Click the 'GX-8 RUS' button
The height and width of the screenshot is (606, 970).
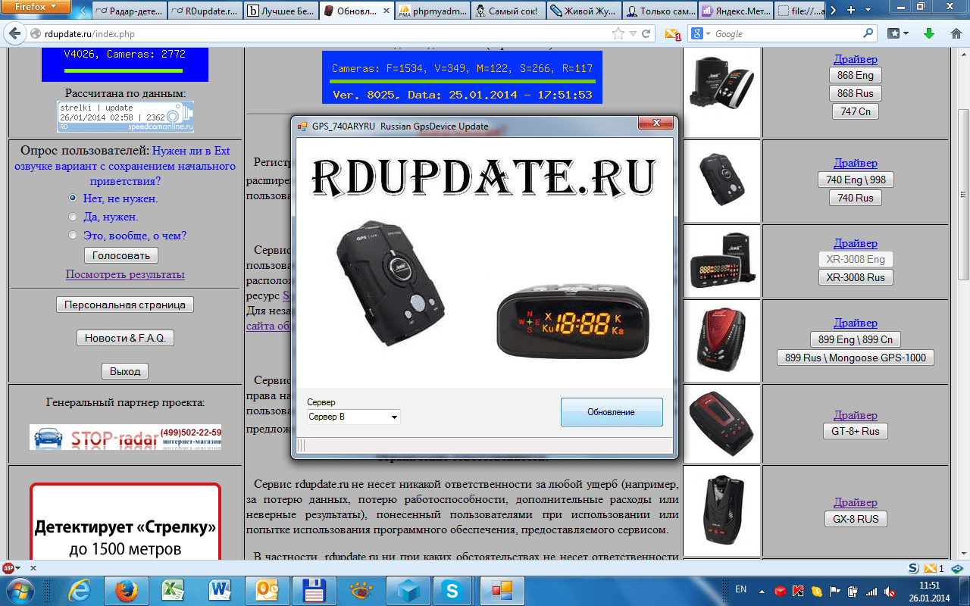856,519
